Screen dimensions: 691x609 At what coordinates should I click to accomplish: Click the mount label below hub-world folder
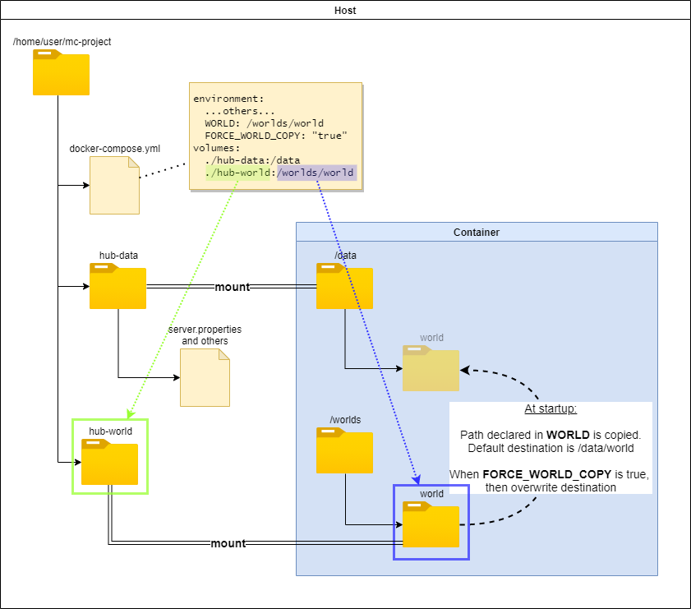point(228,543)
